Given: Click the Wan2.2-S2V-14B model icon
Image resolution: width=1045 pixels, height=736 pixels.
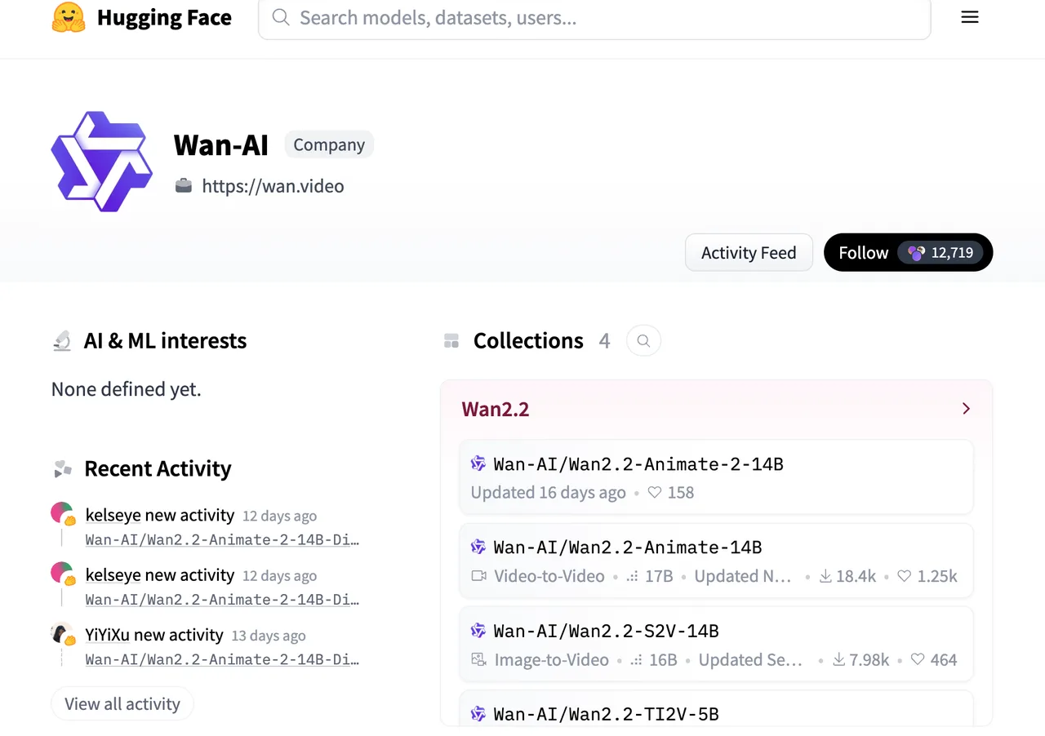Looking at the screenshot, I should click(478, 631).
